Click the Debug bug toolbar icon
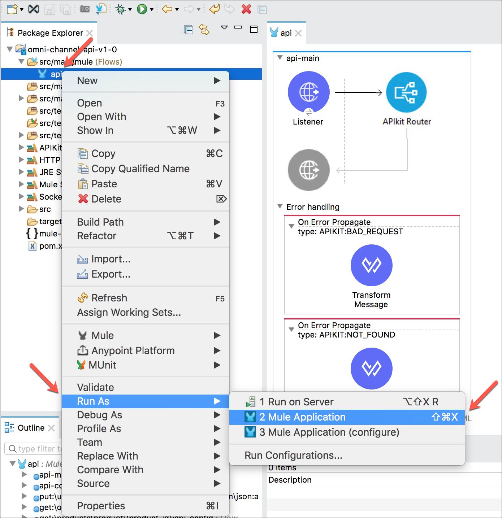The image size is (502, 518). tap(120, 9)
